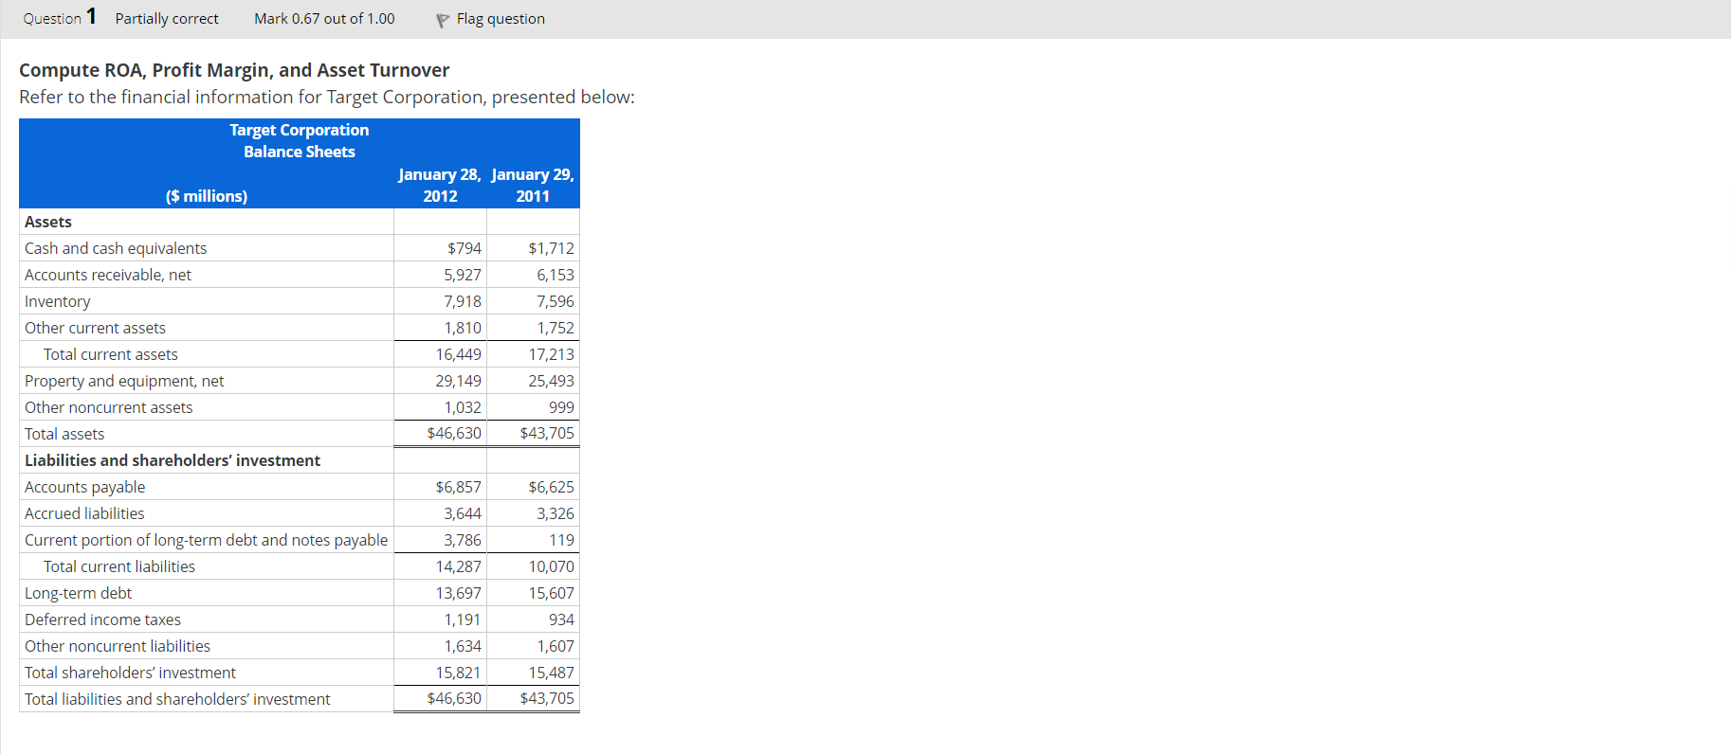Screen dimensions: 1731x754
Task: Click the Accounts receivable, net row label
Action: pos(108,275)
